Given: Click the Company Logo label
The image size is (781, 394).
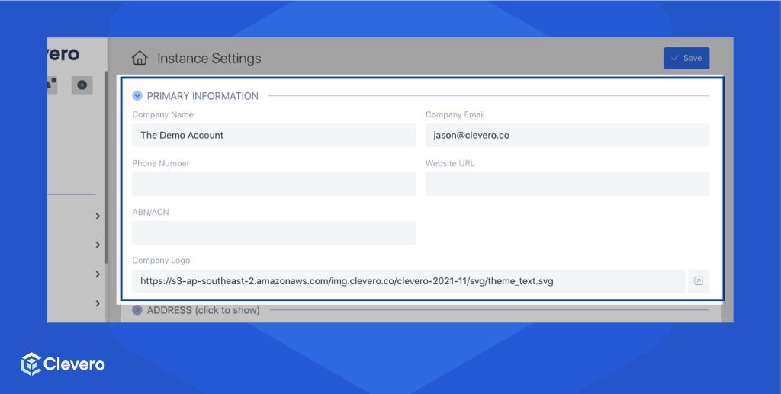Looking at the screenshot, I should pos(161,260).
